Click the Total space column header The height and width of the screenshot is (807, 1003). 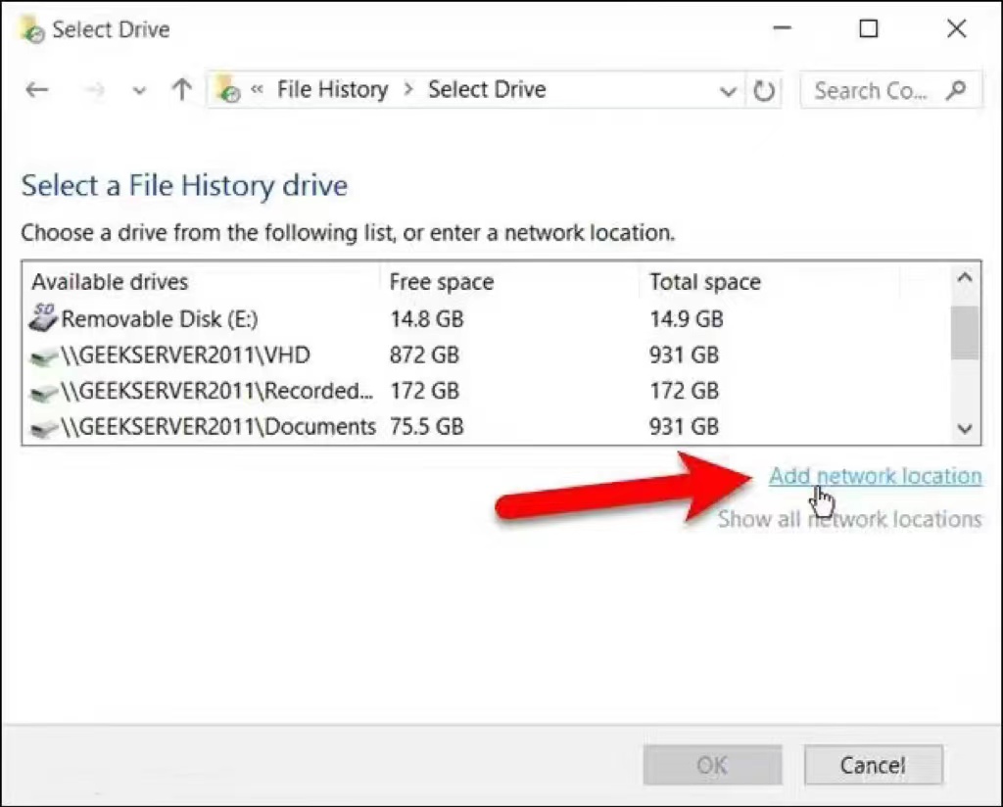[x=705, y=282]
